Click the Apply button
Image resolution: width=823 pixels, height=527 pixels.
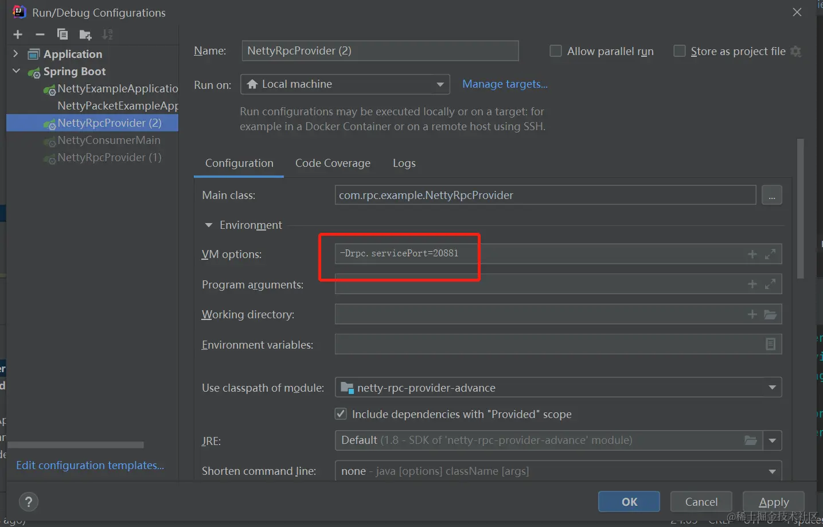[x=774, y=502]
